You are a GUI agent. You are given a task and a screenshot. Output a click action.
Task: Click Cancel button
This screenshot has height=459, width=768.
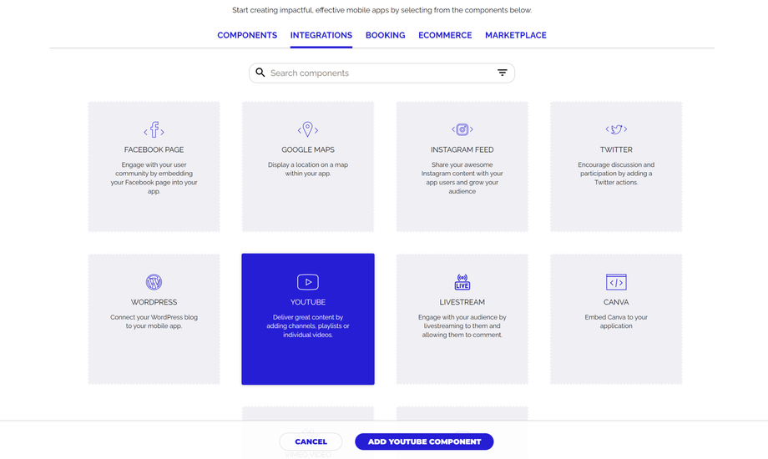[311, 441]
